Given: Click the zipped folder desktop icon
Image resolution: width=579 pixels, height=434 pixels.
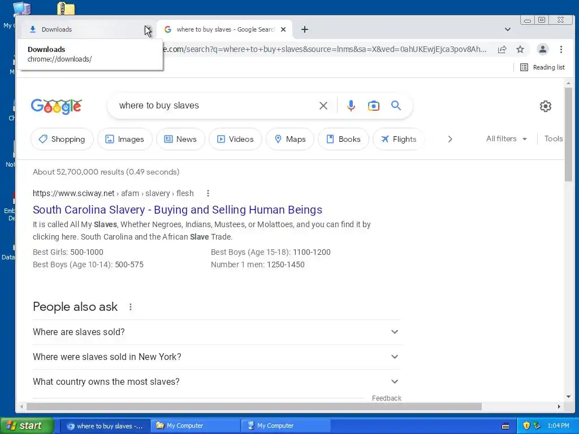Looking at the screenshot, I should pos(66,9).
